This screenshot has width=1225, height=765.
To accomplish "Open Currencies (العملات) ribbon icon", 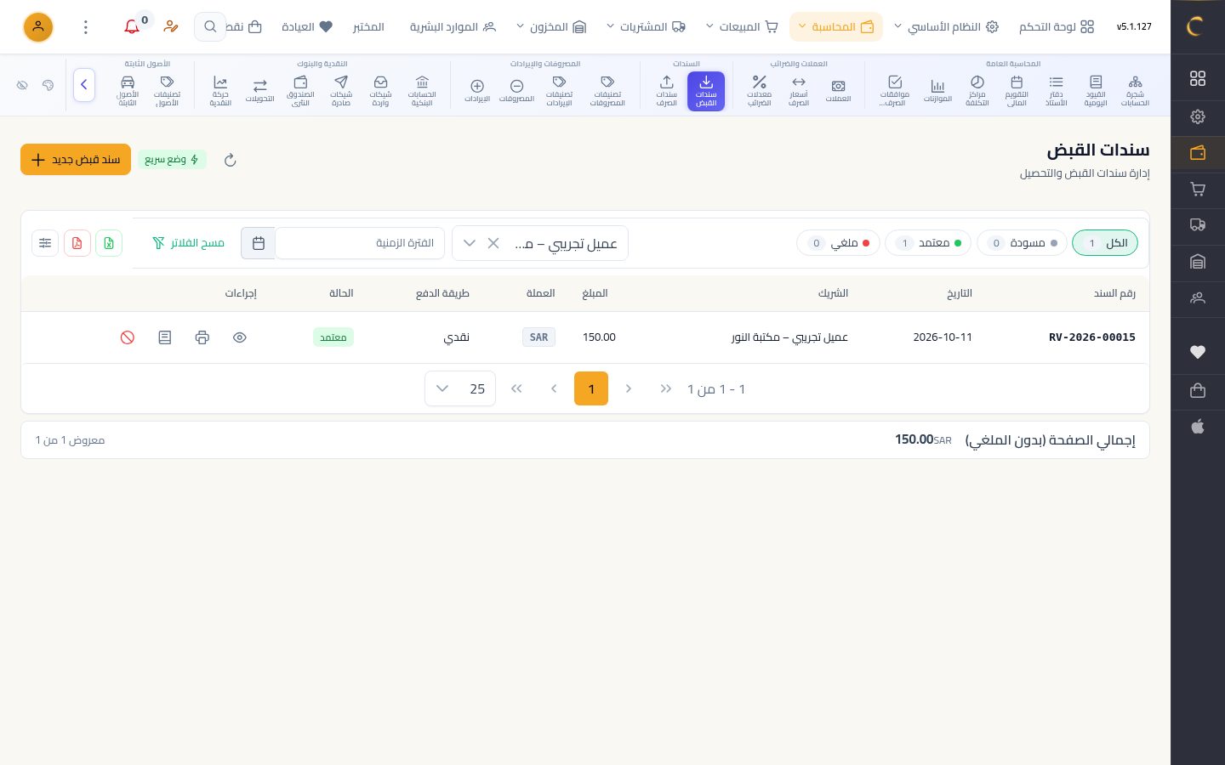I will (838, 90).
